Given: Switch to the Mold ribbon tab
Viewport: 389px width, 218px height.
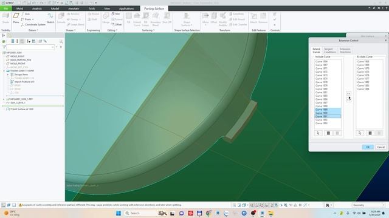Looking at the screenshot, I should (19, 8).
